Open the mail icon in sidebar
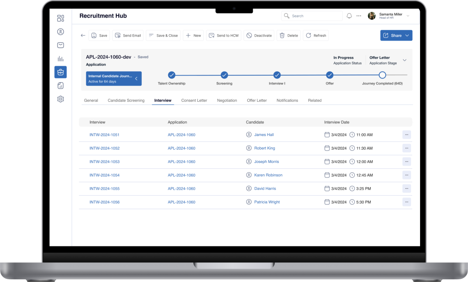 pos(61,45)
